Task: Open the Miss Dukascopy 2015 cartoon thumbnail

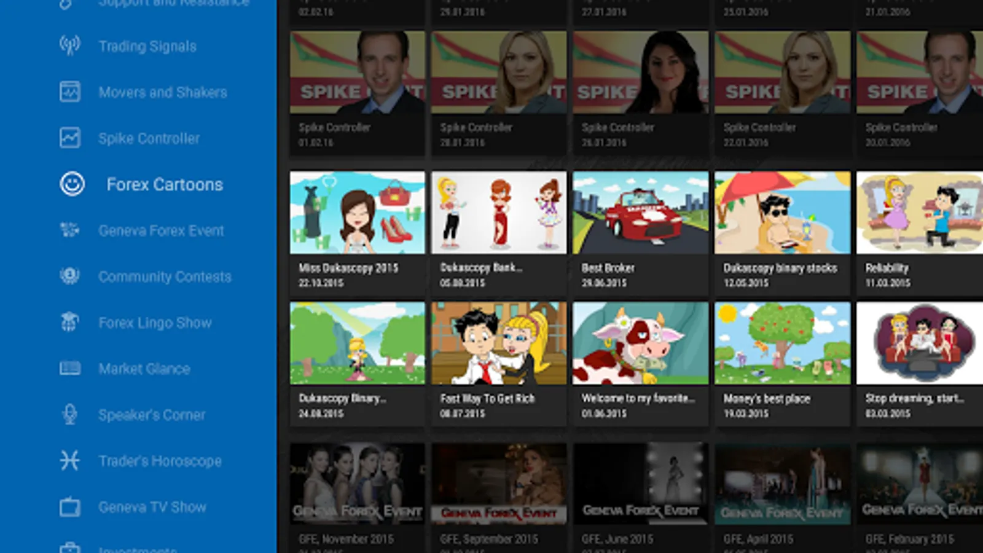Action: coord(357,213)
